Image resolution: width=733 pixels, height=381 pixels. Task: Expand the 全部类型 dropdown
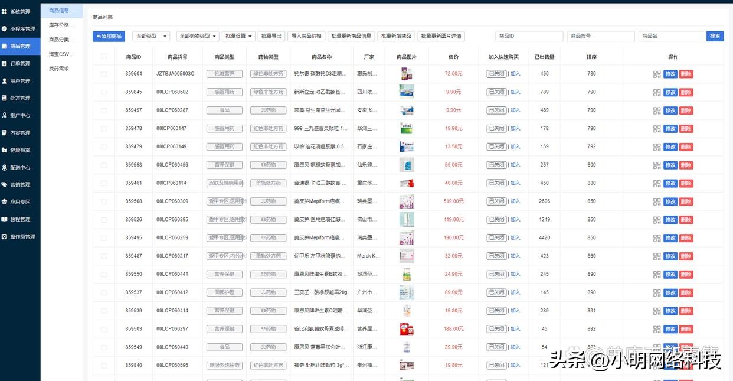pyautogui.click(x=150, y=36)
